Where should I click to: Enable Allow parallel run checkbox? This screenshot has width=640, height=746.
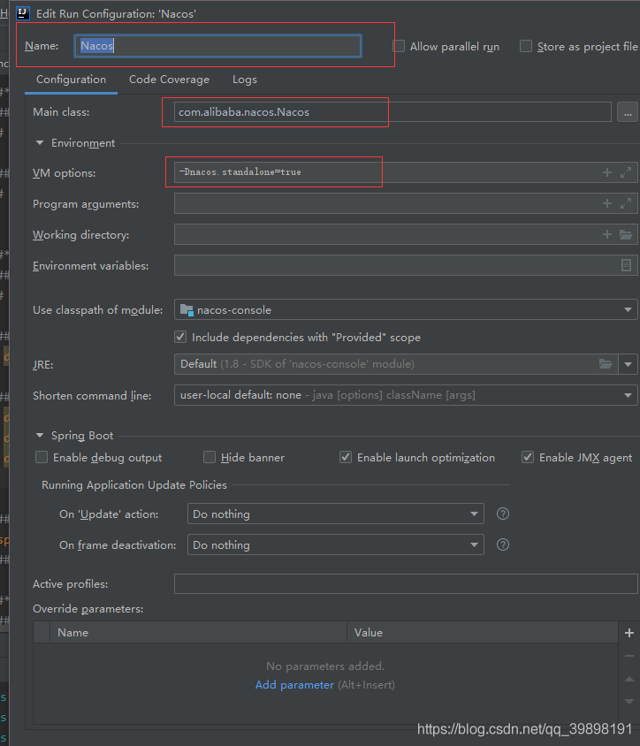tap(399, 46)
